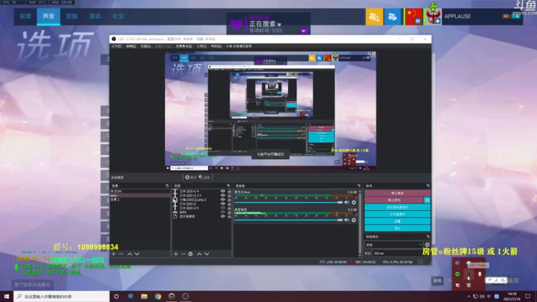Mute Mic/Aux with speaker icon
The width and height of the screenshot is (537, 302).
click(346, 203)
